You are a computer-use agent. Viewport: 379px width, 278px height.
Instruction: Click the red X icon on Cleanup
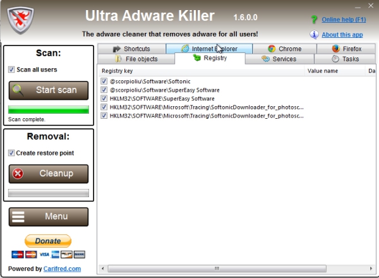[x=18, y=174]
